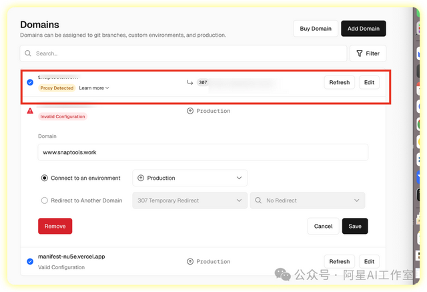
Task: Expand the Learn more chevron
Action: (107, 88)
